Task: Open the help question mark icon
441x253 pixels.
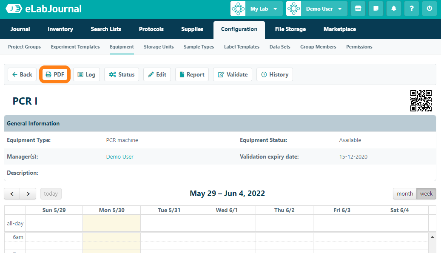Action: pos(412,9)
